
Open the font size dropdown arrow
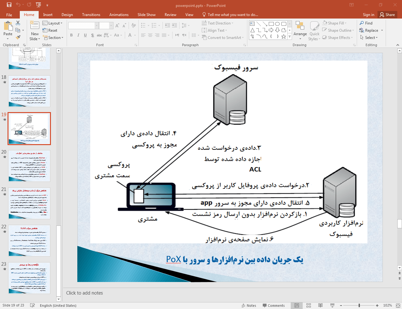pos(111,26)
